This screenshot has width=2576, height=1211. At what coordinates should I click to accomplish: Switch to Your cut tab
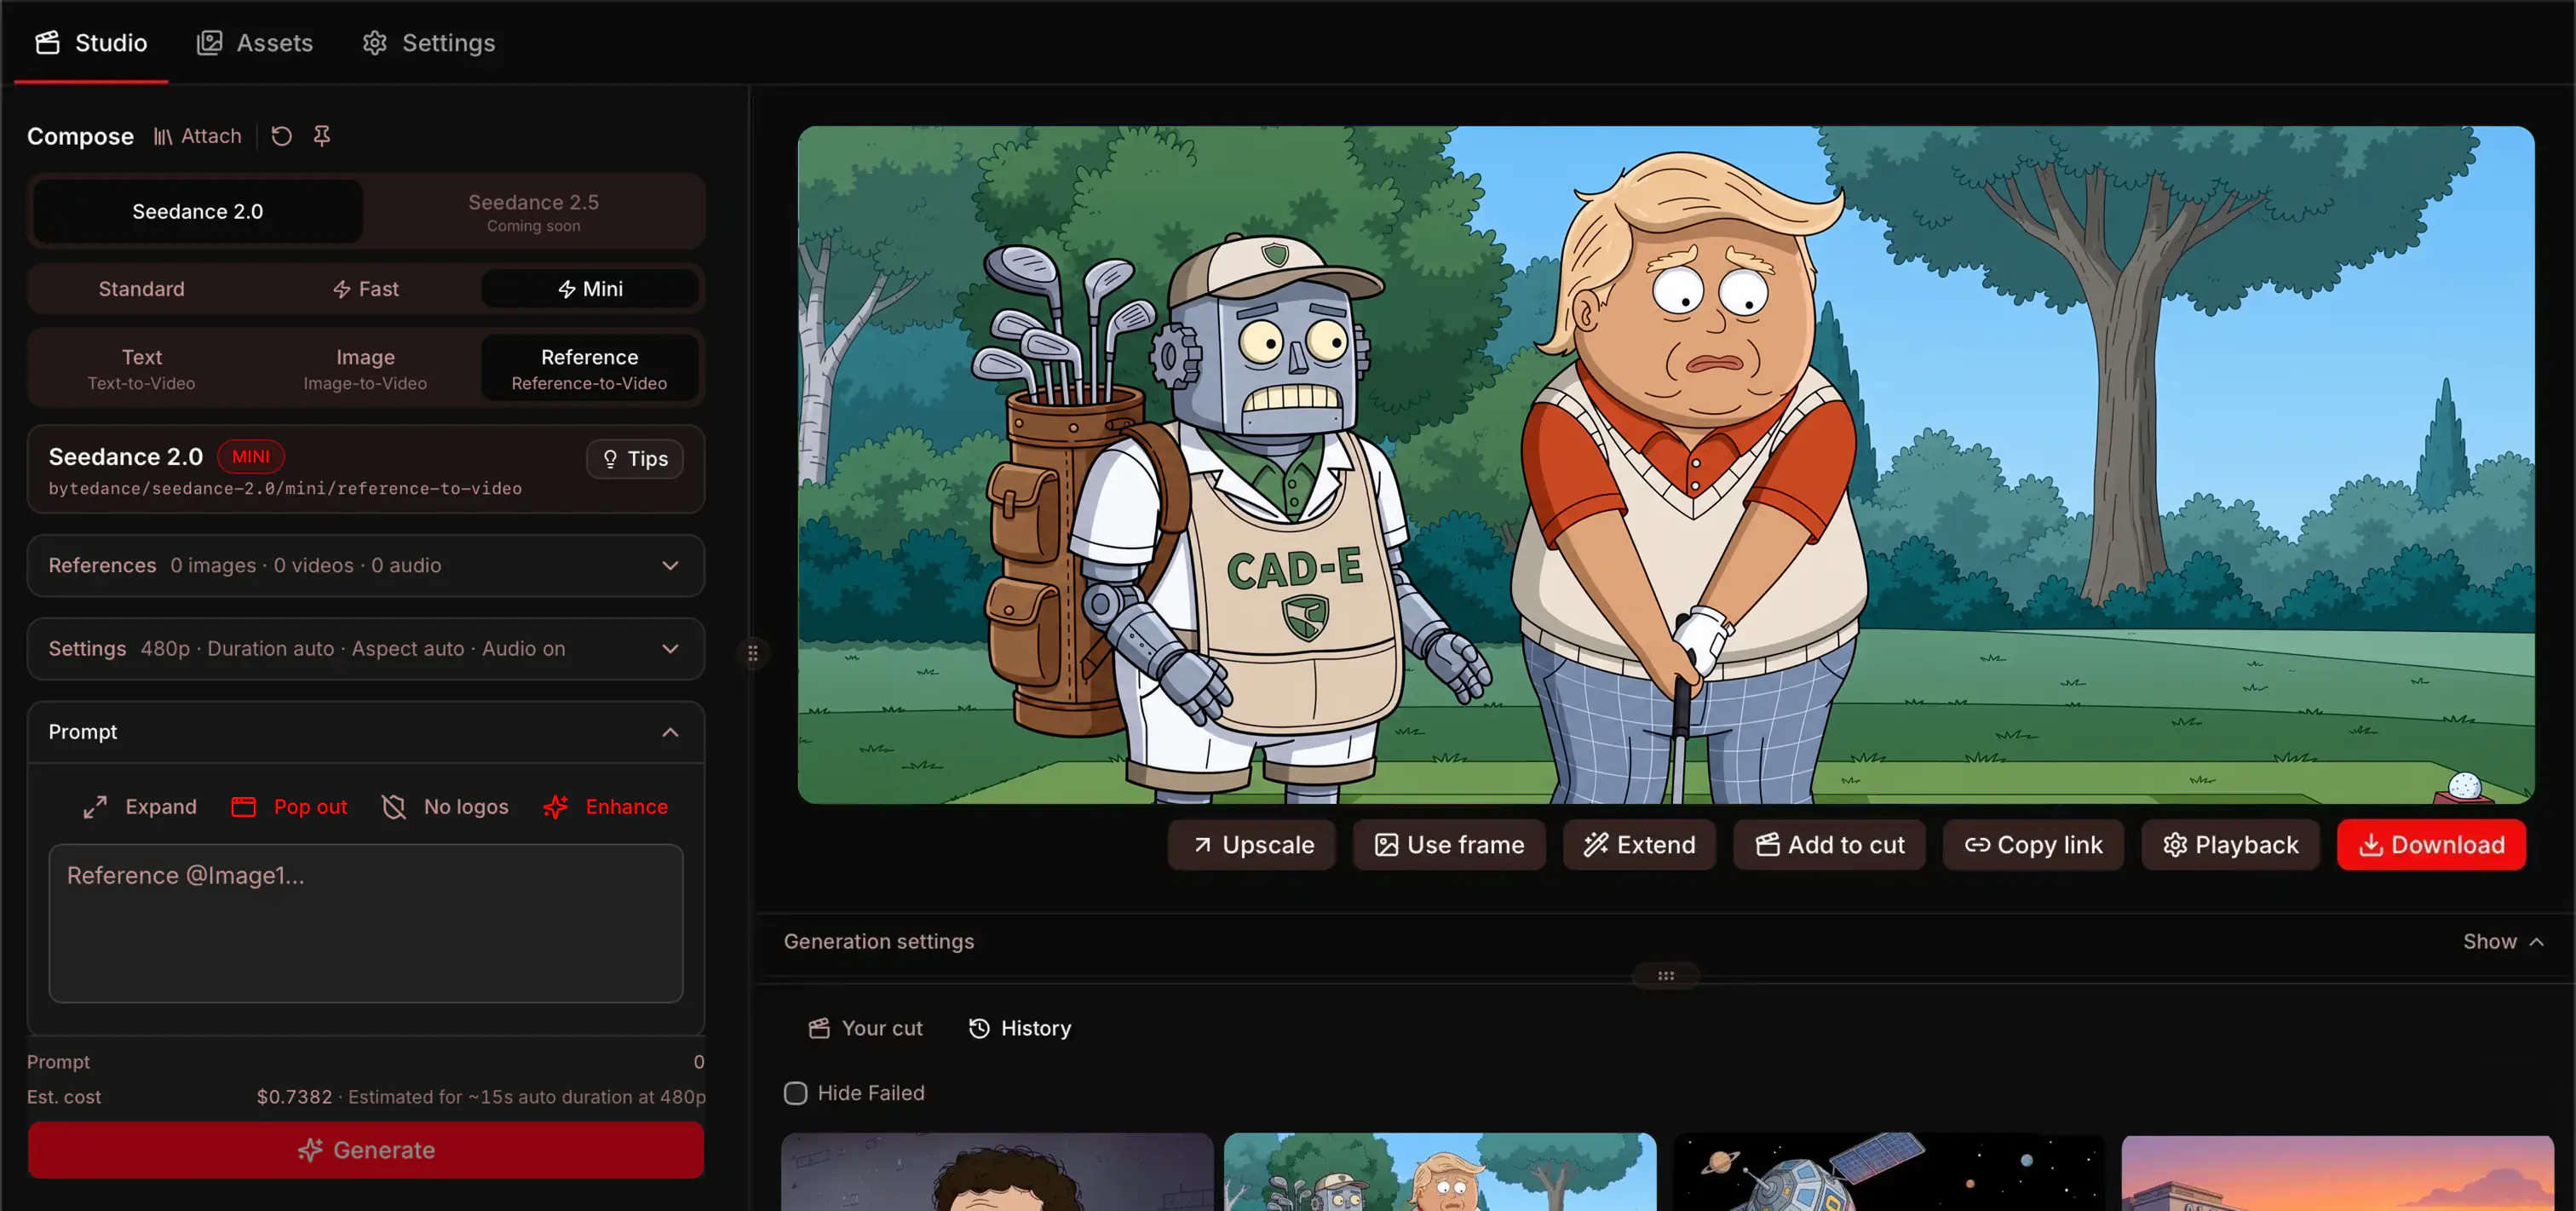[866, 1028]
